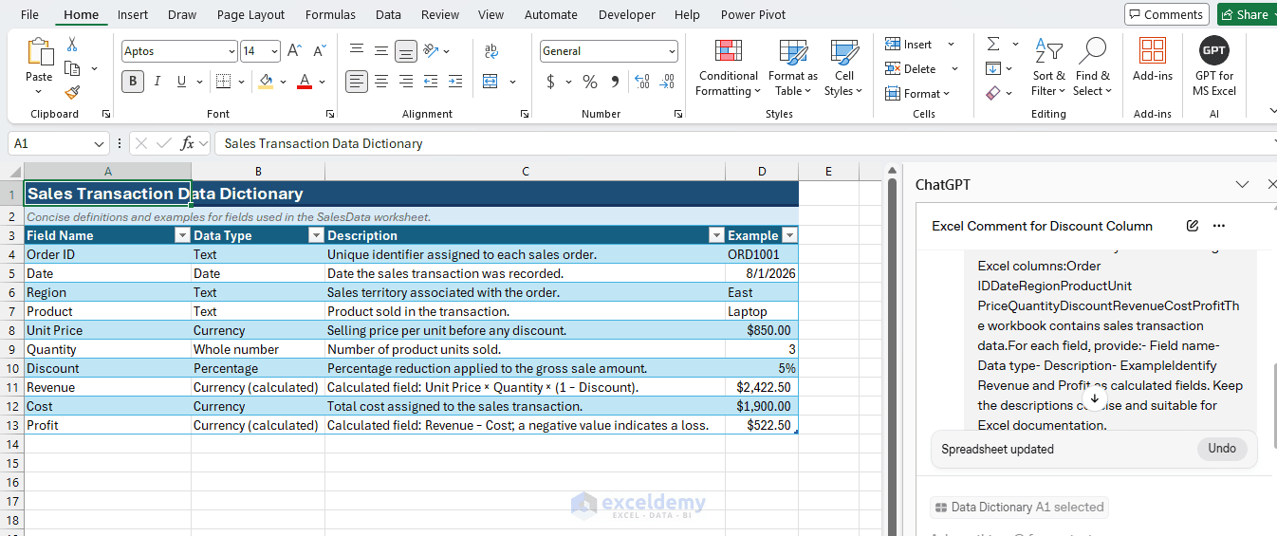
Task: Click the Insert Function fx icon
Action: (188, 143)
